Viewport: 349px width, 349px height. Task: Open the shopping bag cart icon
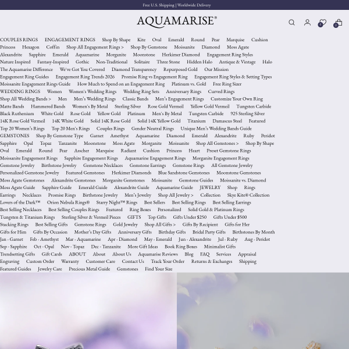(337, 23)
